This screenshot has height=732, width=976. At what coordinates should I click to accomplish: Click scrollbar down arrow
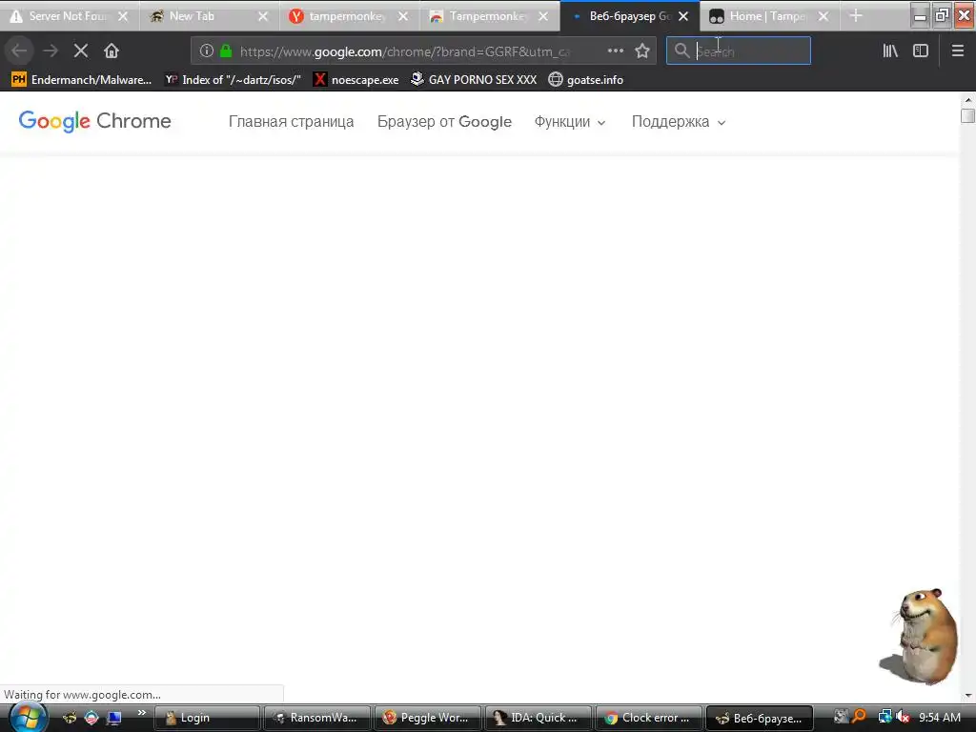pyautogui.click(x=967, y=695)
